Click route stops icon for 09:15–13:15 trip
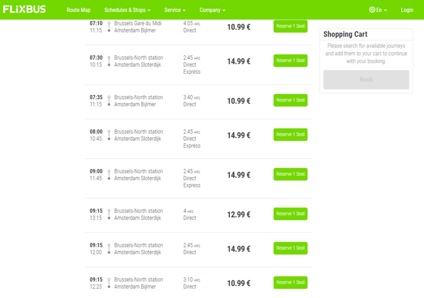The width and height of the screenshot is (424, 298). (109, 214)
